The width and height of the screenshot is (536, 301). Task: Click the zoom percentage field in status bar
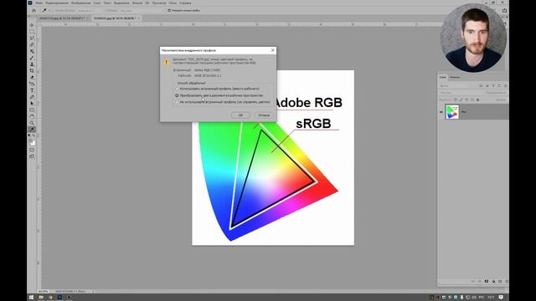(44, 291)
